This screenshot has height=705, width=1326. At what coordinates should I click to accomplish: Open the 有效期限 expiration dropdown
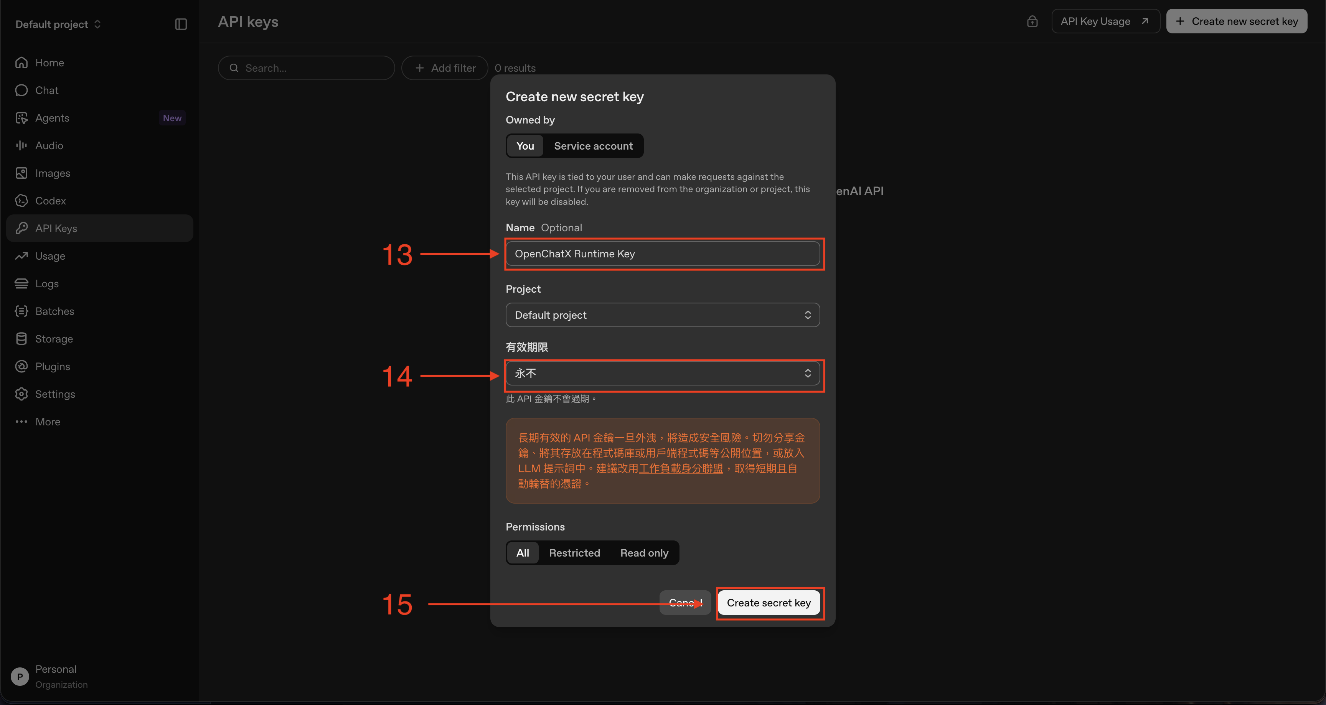[663, 374]
